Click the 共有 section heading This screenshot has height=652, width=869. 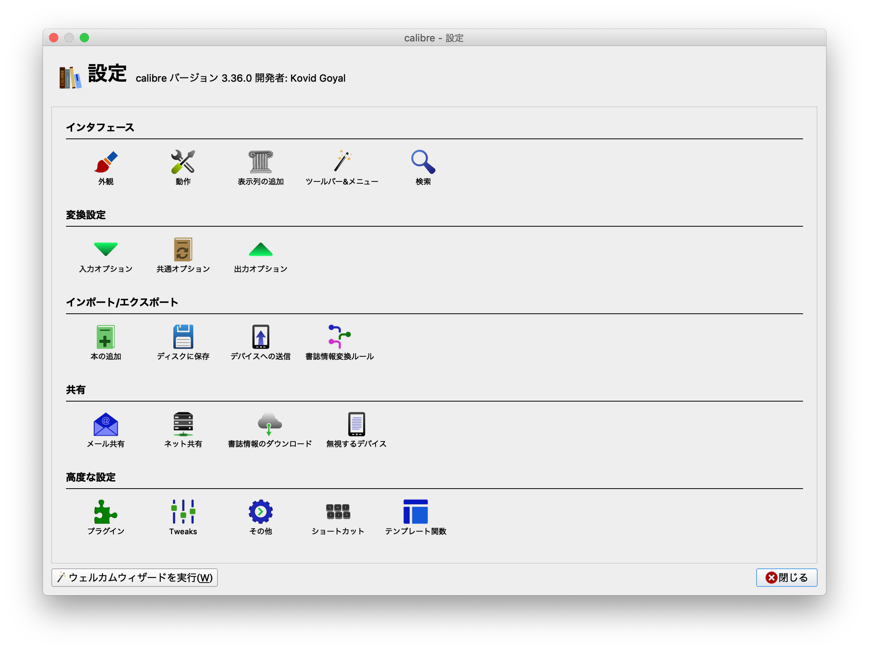[x=76, y=390]
